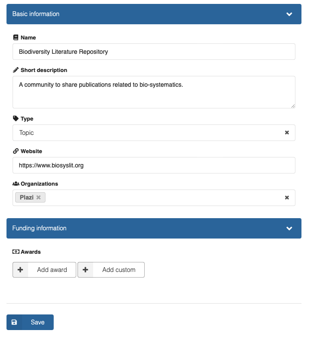This screenshot has width=311, height=337.
Task: Click the floppy disk save icon
Action: 14,322
